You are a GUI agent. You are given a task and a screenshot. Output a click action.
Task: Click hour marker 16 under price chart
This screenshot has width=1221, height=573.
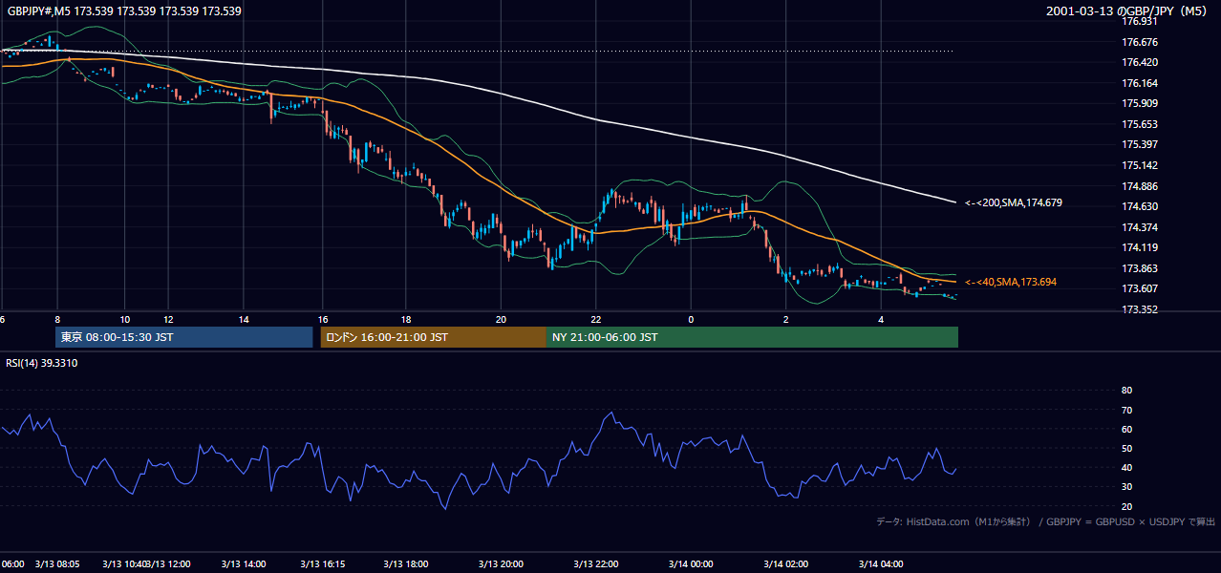pos(323,319)
